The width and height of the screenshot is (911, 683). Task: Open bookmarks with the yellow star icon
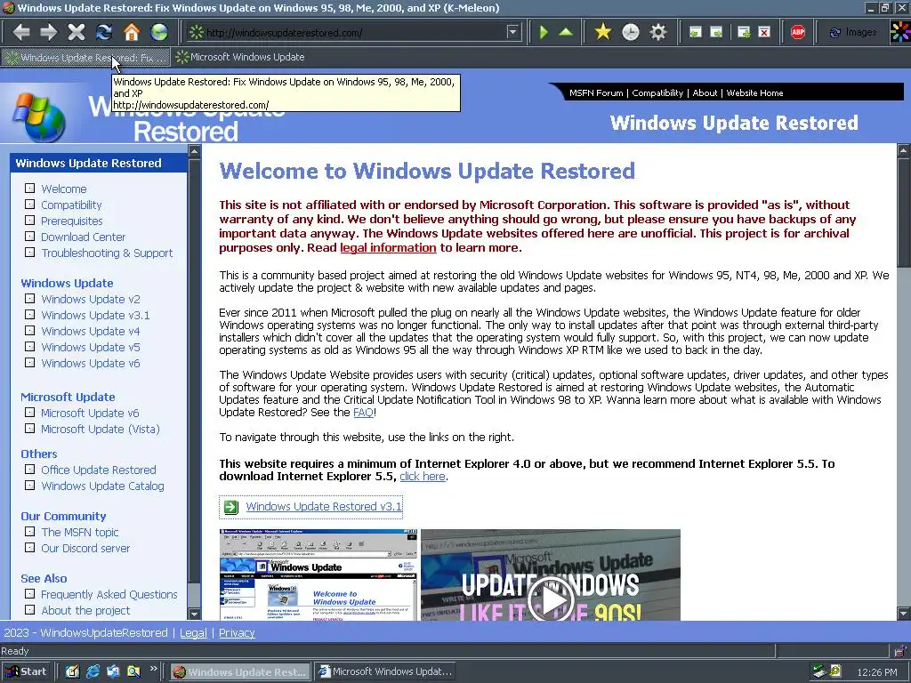tap(603, 32)
